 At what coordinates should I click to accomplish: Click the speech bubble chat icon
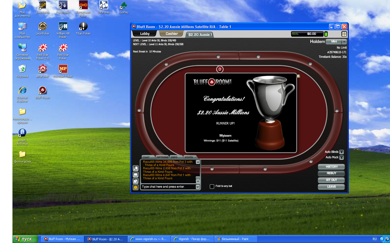click(136, 175)
